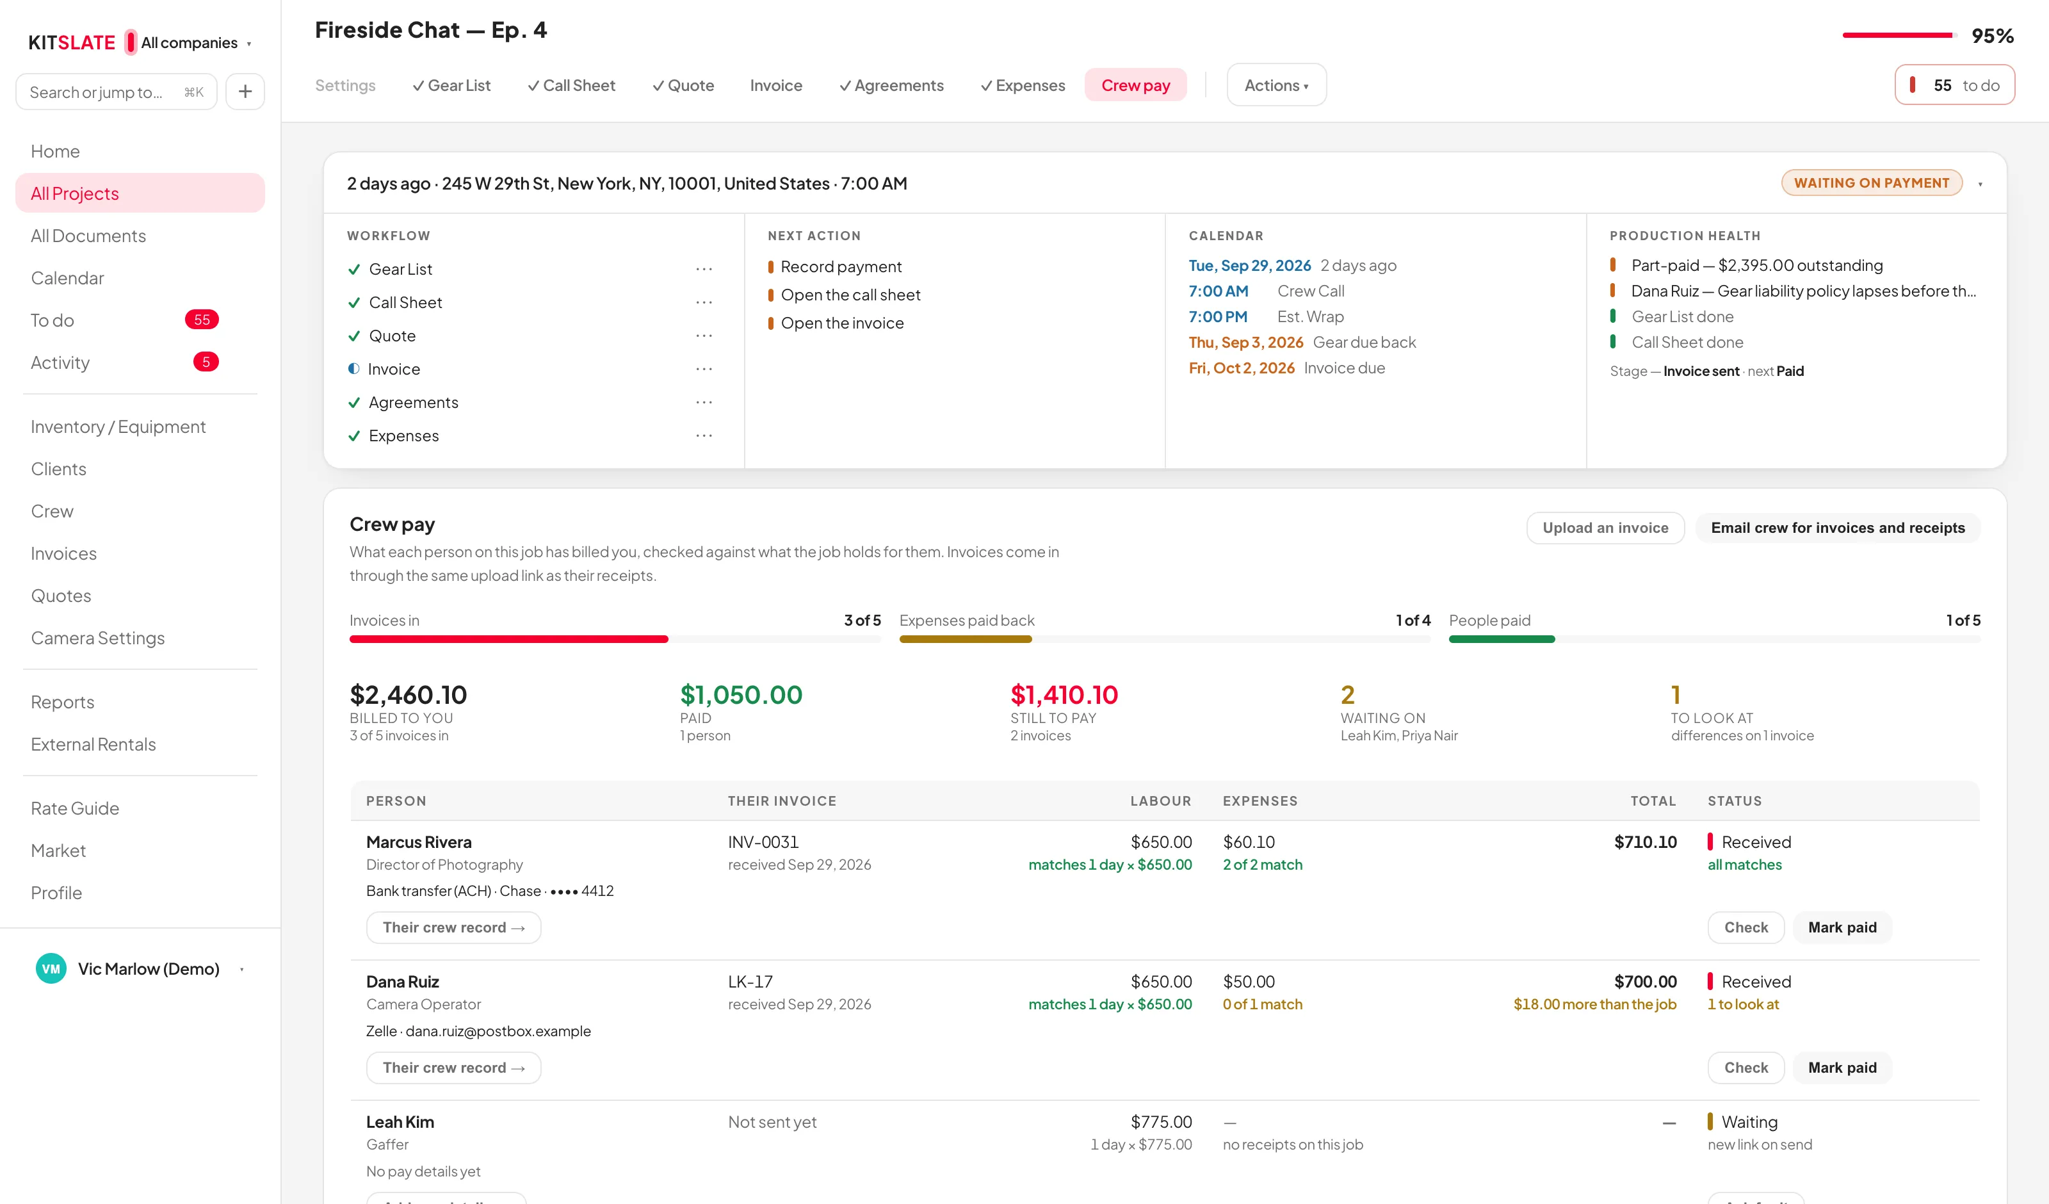Mark Marcus Rivera's invoice as paid

pos(1842,927)
